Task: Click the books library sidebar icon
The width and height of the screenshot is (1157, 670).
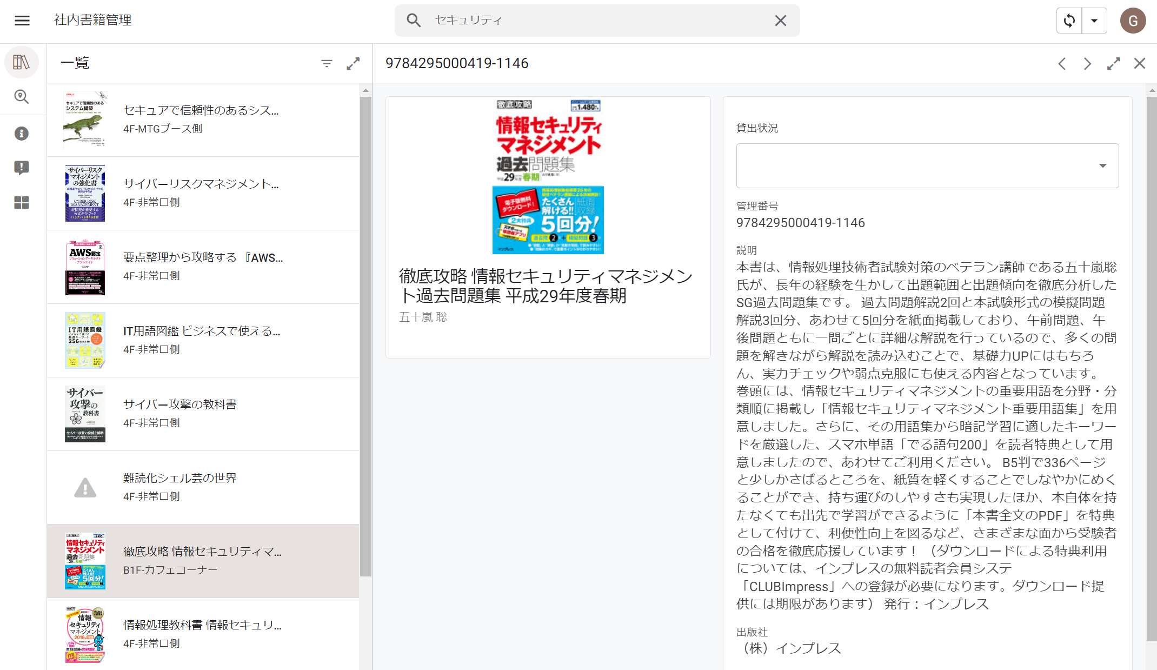Action: tap(22, 62)
